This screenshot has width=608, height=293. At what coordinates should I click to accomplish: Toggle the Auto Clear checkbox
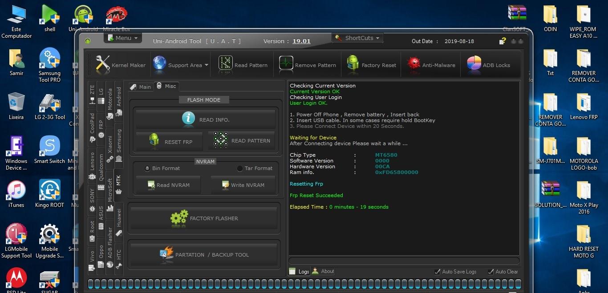(503, 272)
